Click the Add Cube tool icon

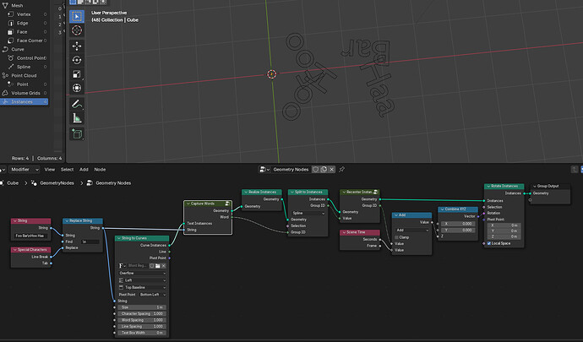click(x=77, y=133)
